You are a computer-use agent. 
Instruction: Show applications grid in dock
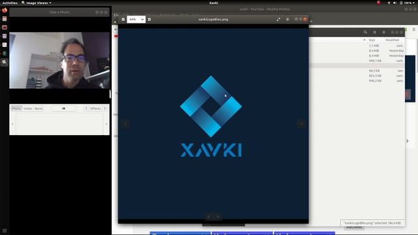point(5,230)
